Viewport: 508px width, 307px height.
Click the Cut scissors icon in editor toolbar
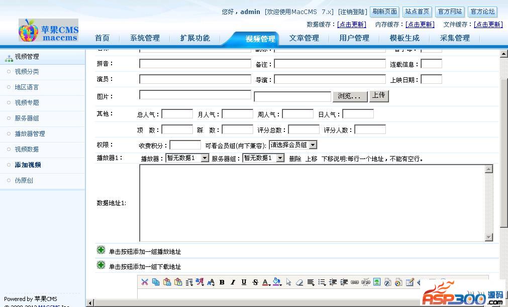tap(145, 282)
